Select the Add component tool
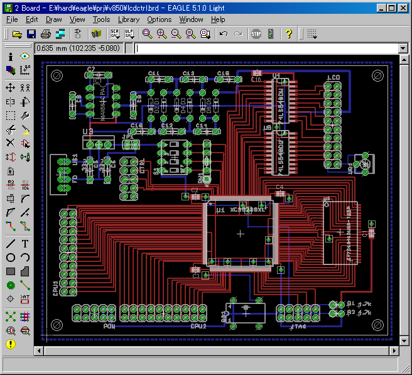Screen dimensions: 412x375 tap(25, 143)
